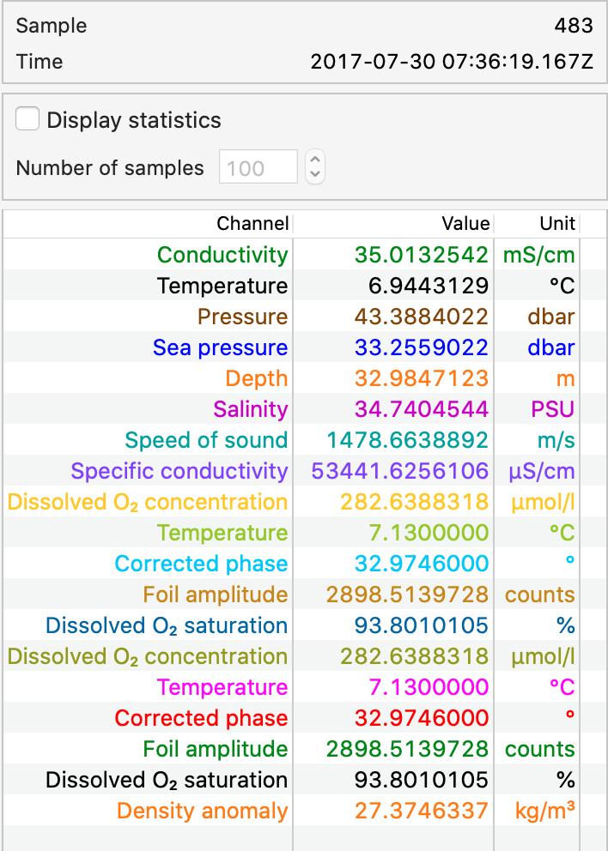
Task: Decrease number of samples with stepper down arrow
Action: 315,174
